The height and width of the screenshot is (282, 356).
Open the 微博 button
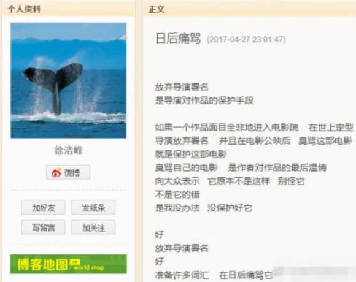pyautogui.click(x=68, y=172)
